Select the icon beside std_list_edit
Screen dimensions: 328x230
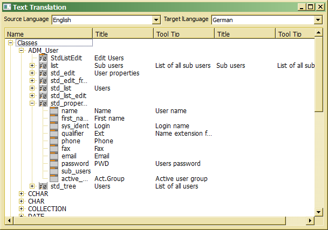pos(43,96)
